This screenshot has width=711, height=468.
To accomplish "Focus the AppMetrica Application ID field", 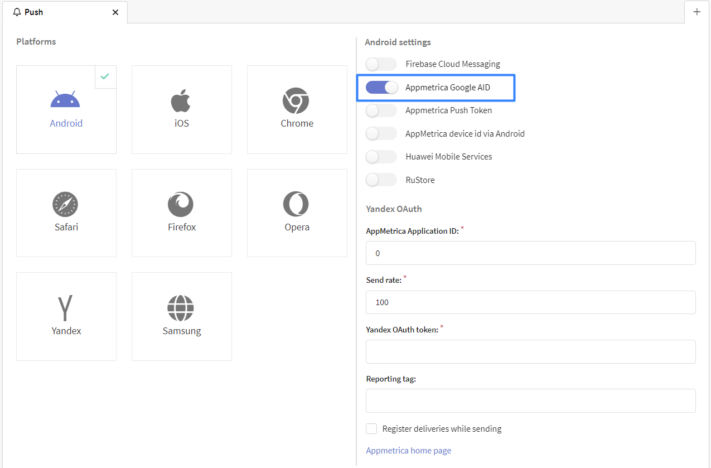I will click(x=531, y=253).
